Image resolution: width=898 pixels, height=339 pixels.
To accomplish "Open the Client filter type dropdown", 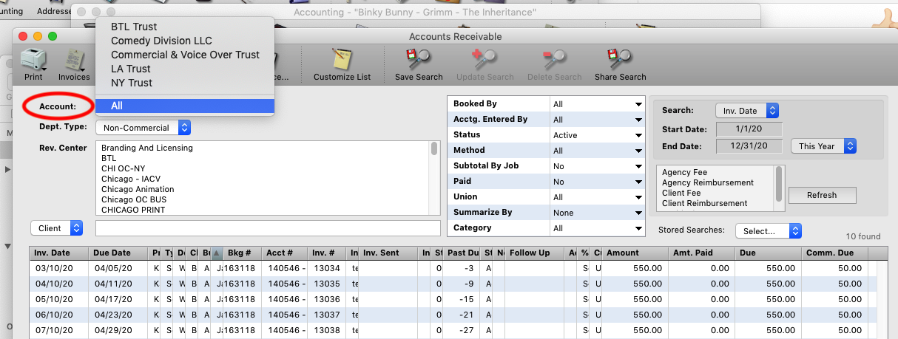I will tap(56, 228).
